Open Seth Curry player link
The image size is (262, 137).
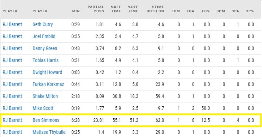(x=43, y=24)
